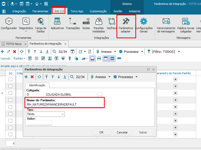The image size is (201, 150).
Task: Switch to the Integração ribbon tab
Action: (x=19, y=11)
